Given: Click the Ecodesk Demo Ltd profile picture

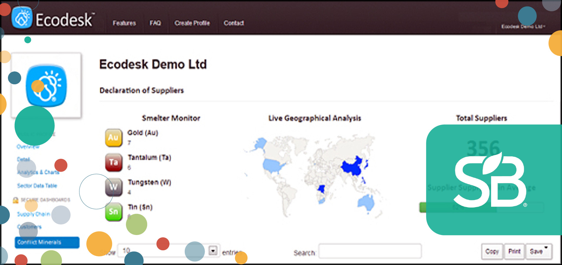Looking at the screenshot, I should click(x=46, y=85).
